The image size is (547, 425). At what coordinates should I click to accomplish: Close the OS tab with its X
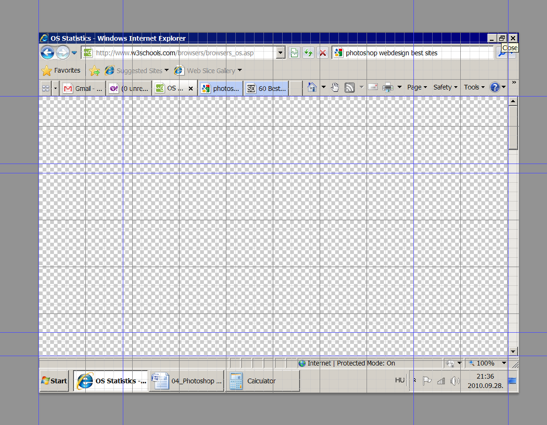coord(191,89)
